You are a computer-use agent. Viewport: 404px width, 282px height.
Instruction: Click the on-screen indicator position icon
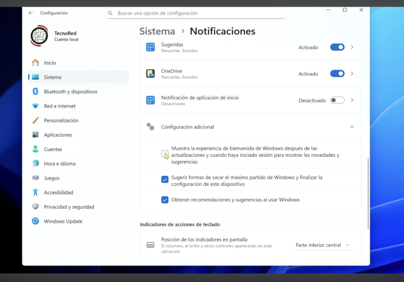[150, 245]
